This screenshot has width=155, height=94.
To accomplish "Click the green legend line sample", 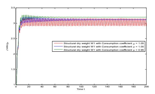I will point(58,49).
